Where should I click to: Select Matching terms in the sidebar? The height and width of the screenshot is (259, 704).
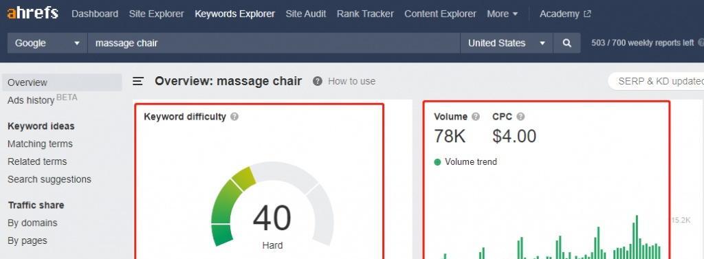(x=40, y=144)
